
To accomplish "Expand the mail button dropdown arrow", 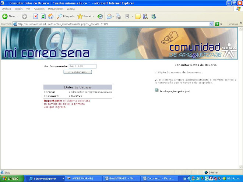I will click(x=113, y=16).
